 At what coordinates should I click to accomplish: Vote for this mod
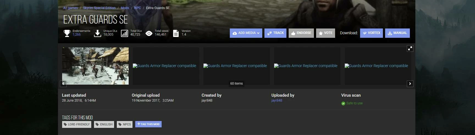tap(325, 33)
